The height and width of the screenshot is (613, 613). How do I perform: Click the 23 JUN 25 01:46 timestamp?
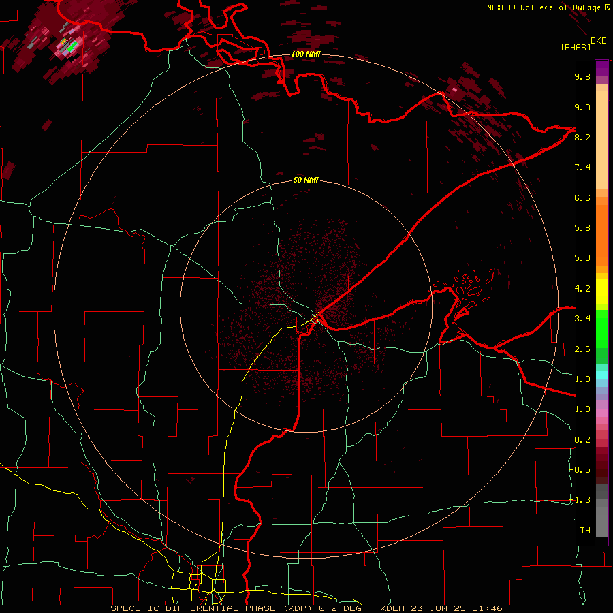coord(456,608)
